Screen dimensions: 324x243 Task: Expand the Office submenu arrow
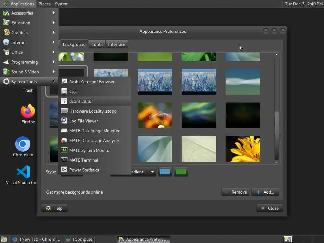[54, 52]
